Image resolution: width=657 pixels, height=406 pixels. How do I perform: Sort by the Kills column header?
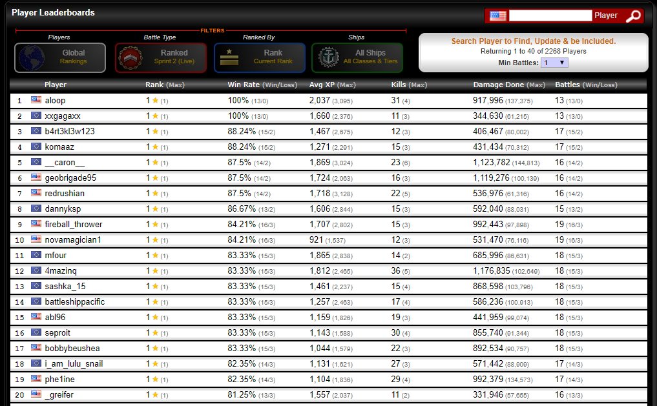click(x=409, y=85)
